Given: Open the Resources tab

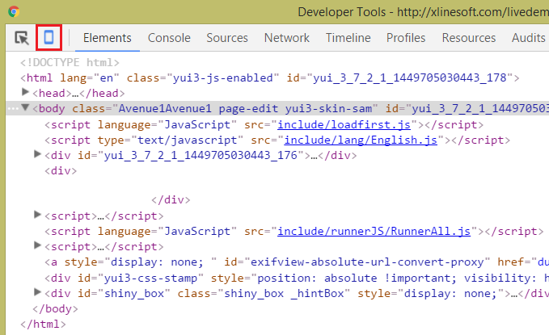Looking at the screenshot, I should 469,38.
